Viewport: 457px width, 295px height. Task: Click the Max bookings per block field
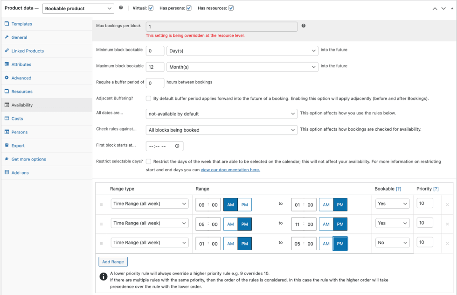pos(222,27)
